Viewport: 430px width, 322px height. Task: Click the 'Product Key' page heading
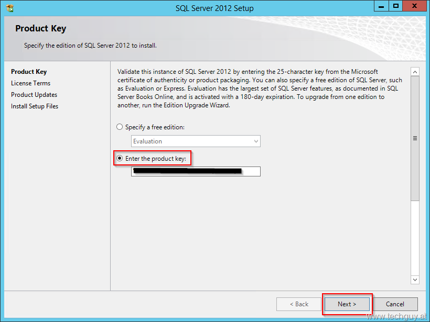pos(40,28)
